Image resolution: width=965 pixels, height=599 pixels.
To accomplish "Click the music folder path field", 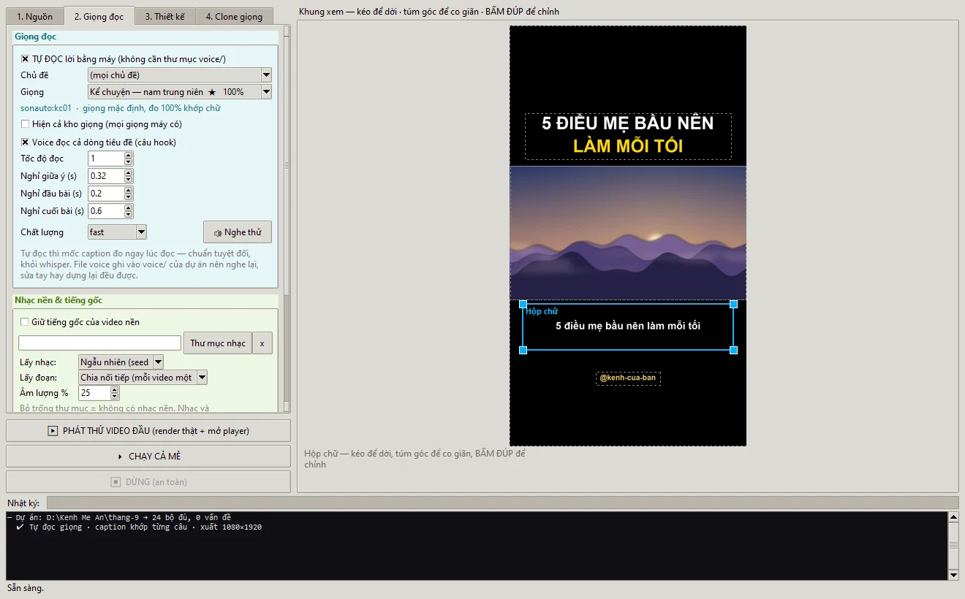I will [x=100, y=343].
